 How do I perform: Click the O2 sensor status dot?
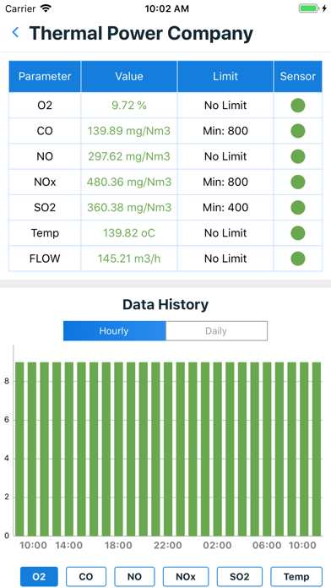tap(297, 106)
